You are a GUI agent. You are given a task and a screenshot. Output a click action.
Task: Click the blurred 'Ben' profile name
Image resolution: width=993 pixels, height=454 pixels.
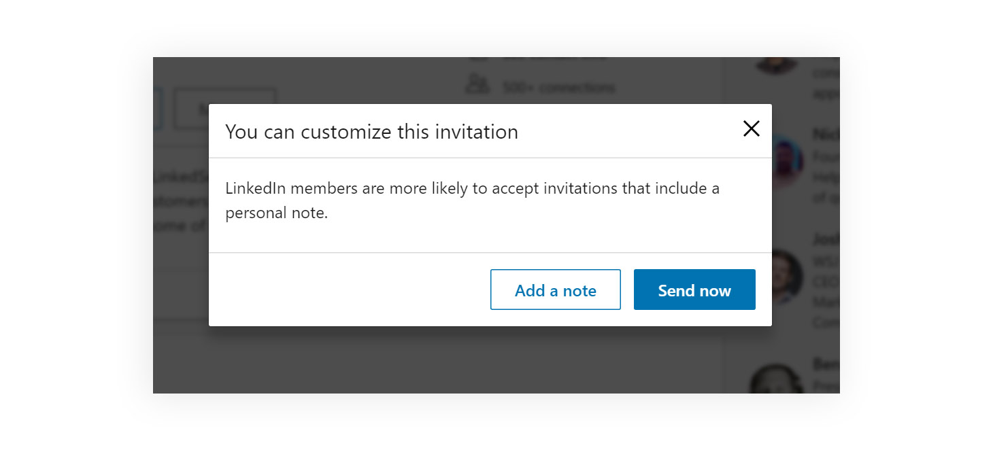826,364
